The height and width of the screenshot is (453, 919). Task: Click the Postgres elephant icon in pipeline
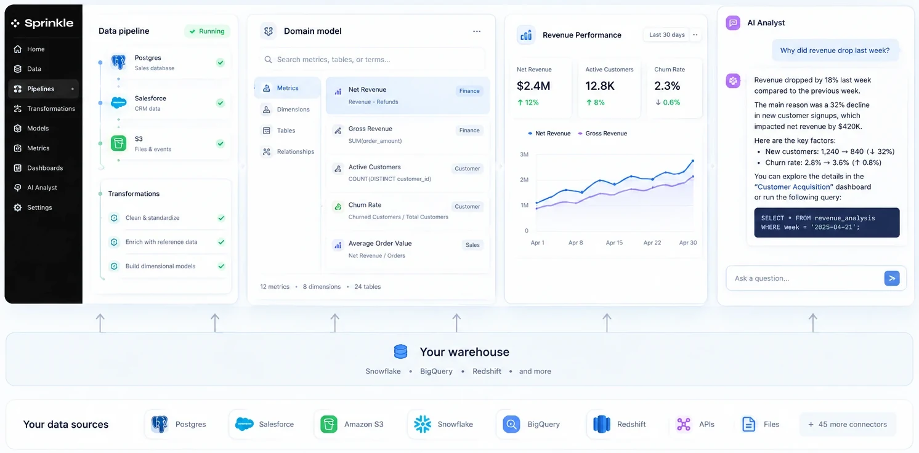point(118,62)
